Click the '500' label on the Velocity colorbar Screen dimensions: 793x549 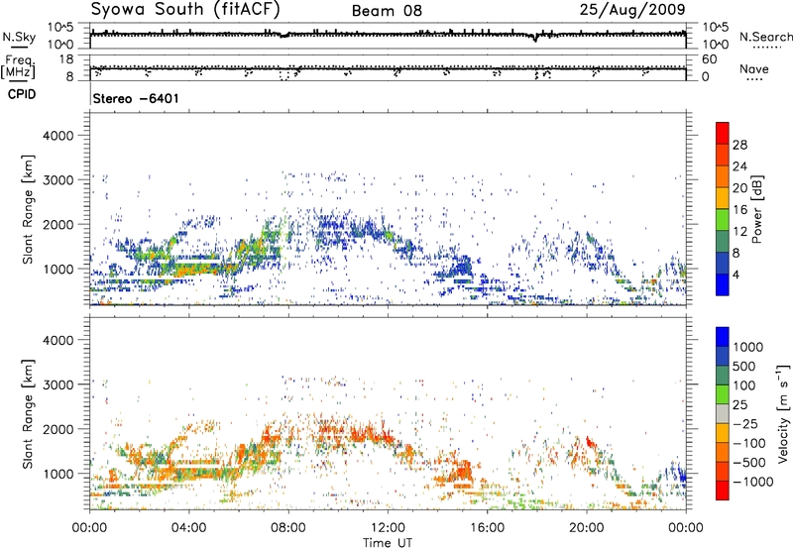(x=744, y=367)
